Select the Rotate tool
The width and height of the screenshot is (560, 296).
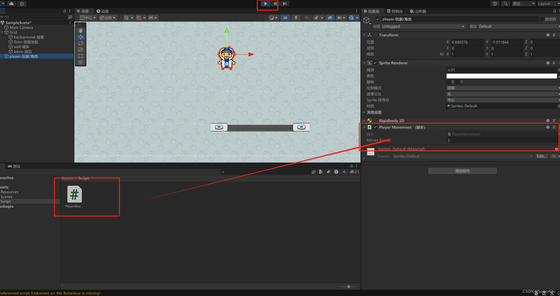coord(81,43)
